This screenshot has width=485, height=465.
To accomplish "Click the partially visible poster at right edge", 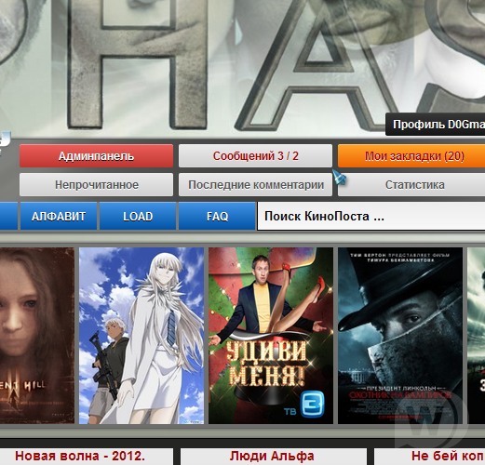I will [x=477, y=336].
